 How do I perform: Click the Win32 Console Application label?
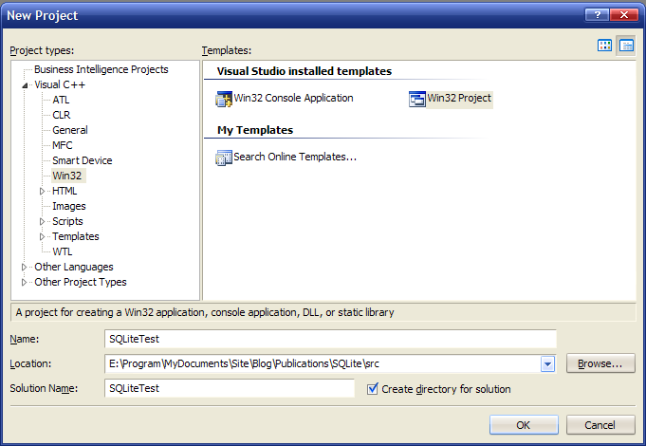[x=293, y=98]
